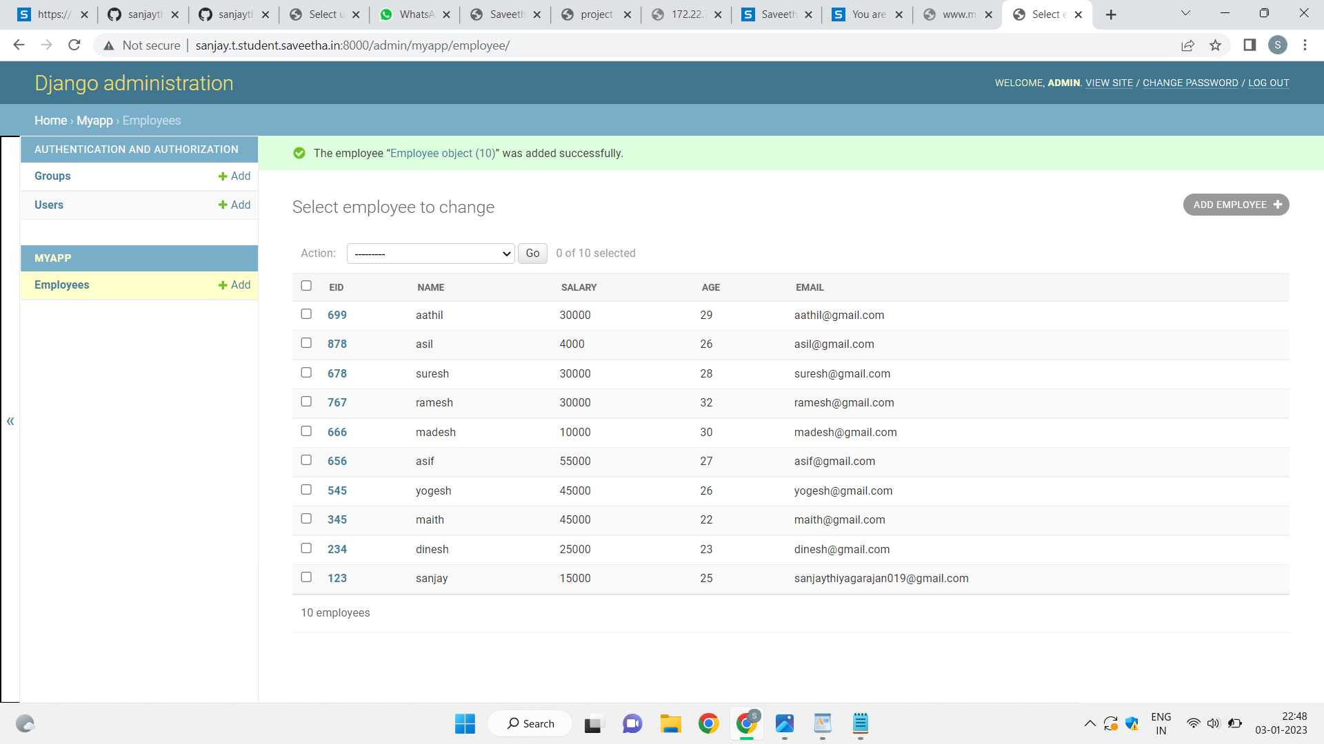Toggle the browser side panel icon
Image resolution: width=1324 pixels, height=744 pixels.
[1250, 45]
